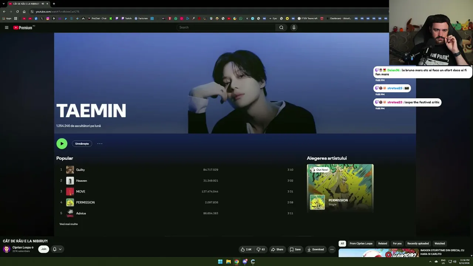This screenshot has height=266, width=473.
Task: Open the taskbar volume control
Action: click(x=455, y=262)
